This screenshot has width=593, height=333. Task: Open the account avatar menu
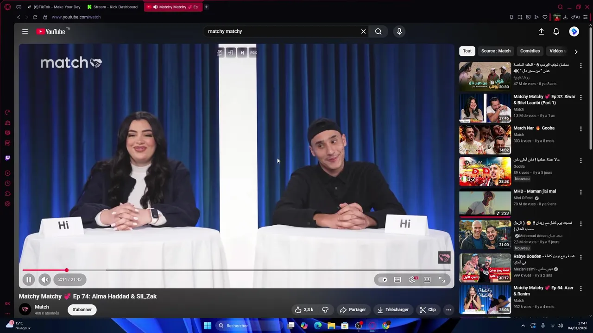point(574,31)
